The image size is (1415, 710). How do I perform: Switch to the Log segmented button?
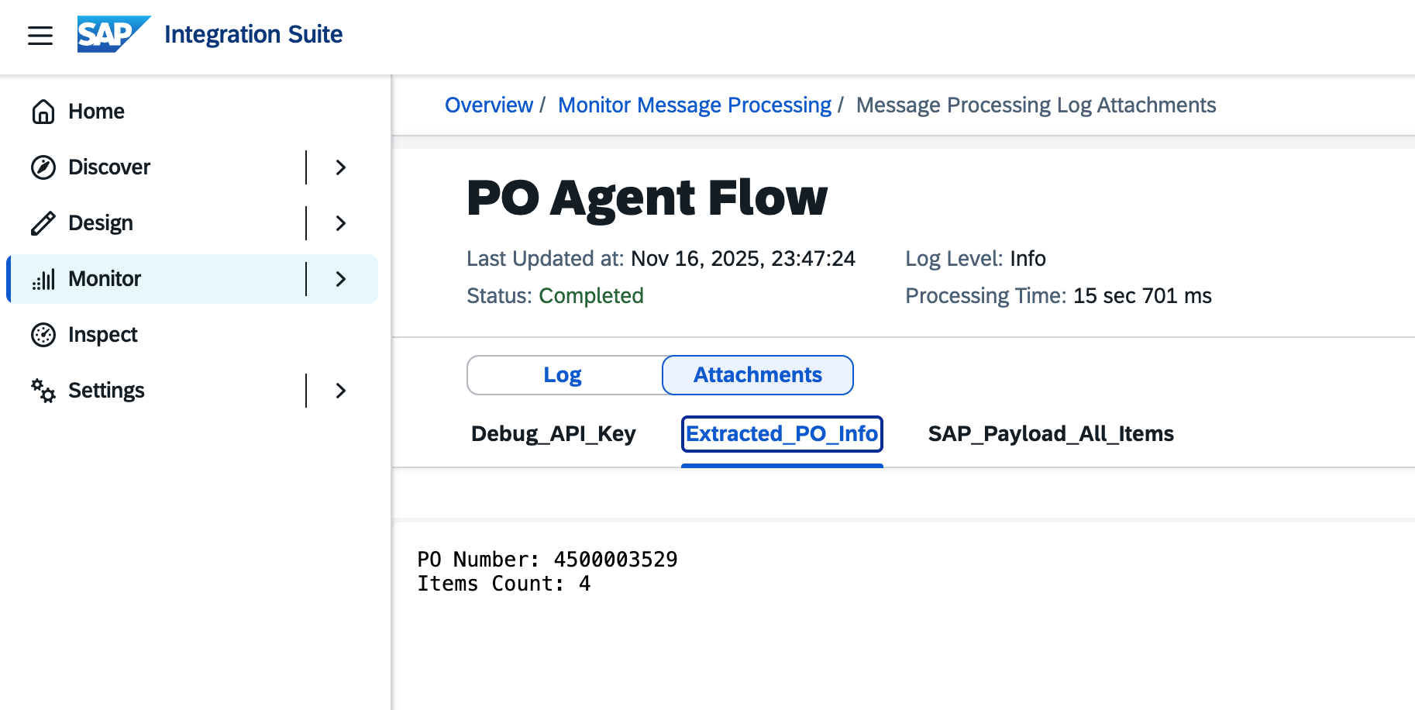point(564,375)
